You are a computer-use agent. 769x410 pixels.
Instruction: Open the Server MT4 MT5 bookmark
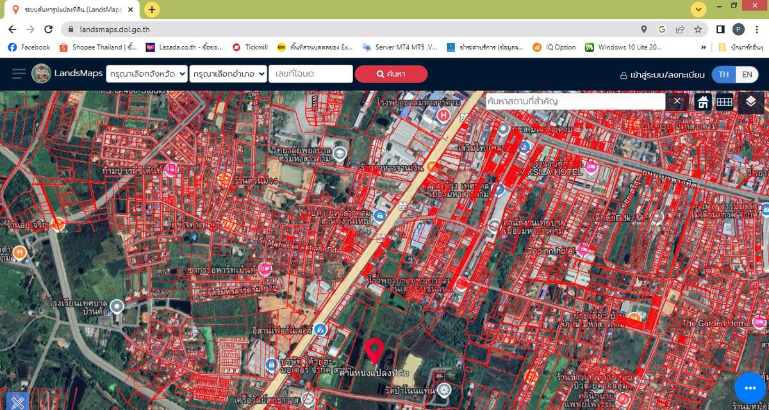coord(399,47)
